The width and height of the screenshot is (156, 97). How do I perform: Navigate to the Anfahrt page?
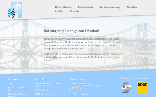coord(59,11)
